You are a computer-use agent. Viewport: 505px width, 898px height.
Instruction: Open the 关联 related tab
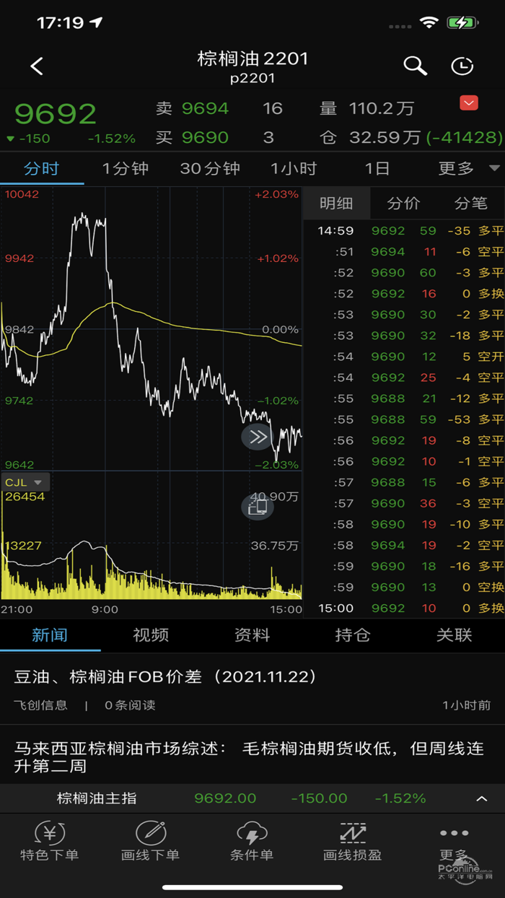point(454,635)
